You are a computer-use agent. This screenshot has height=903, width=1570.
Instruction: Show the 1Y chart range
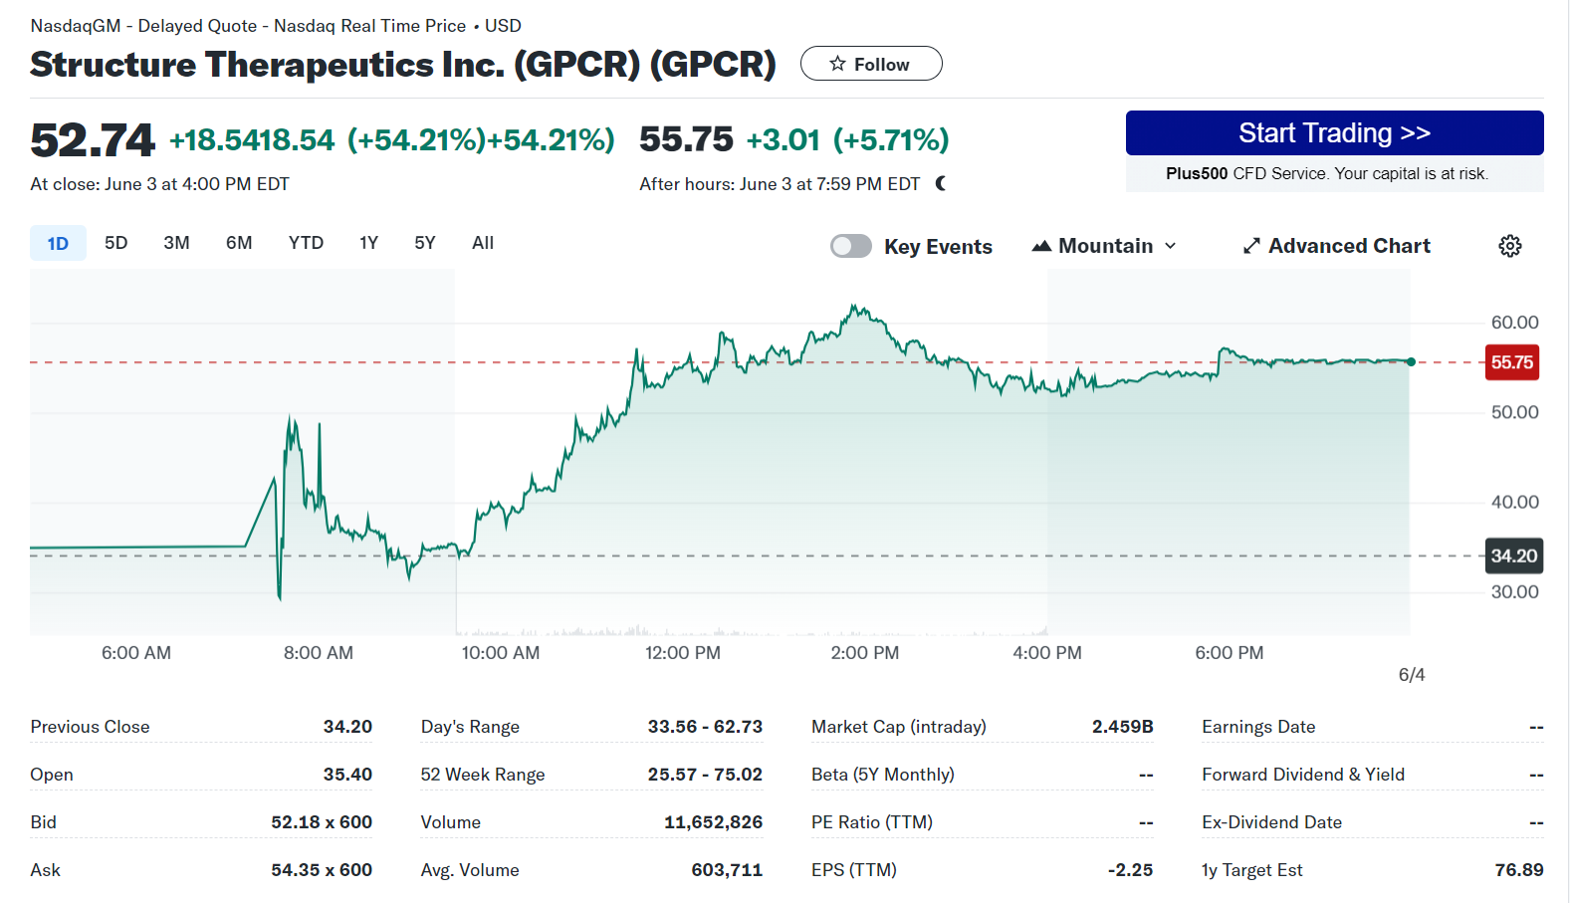coord(368,243)
